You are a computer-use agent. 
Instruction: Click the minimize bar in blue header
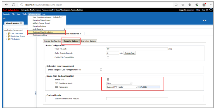click(205, 20)
